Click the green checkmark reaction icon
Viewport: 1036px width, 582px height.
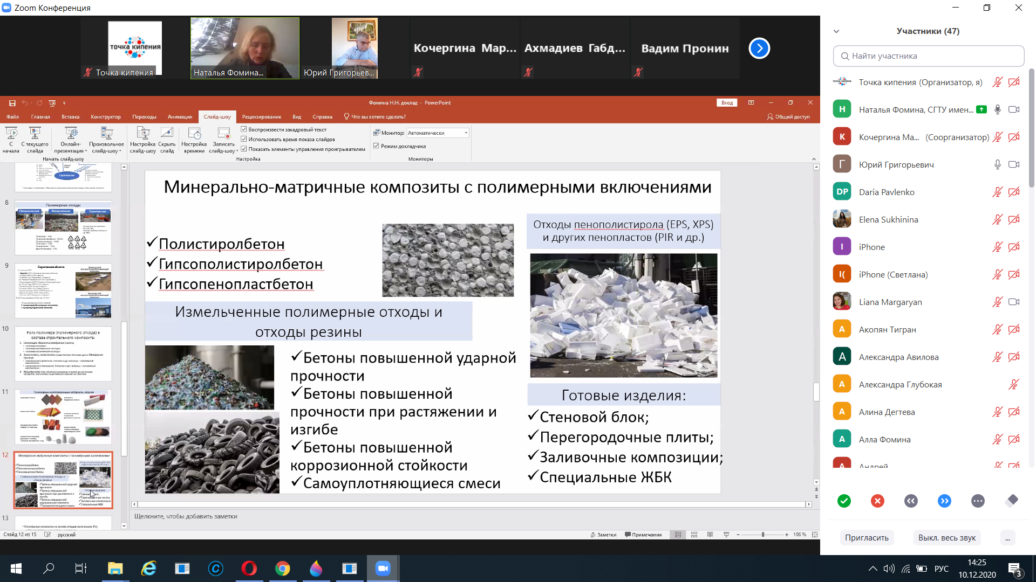[843, 501]
